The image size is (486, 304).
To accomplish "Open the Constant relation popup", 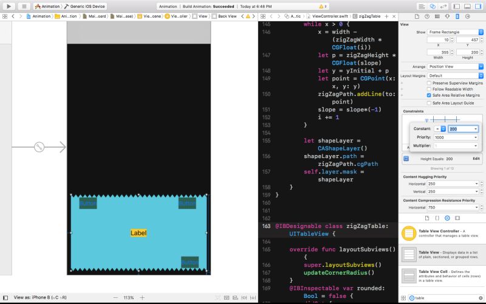I will tap(440, 129).
